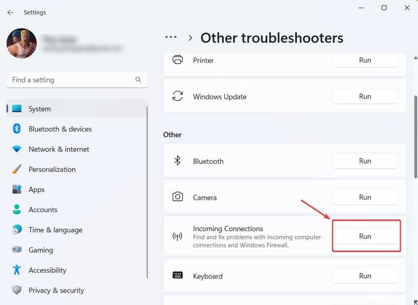Click the Gaming controller icon
418x305 pixels.
pyautogui.click(x=17, y=250)
